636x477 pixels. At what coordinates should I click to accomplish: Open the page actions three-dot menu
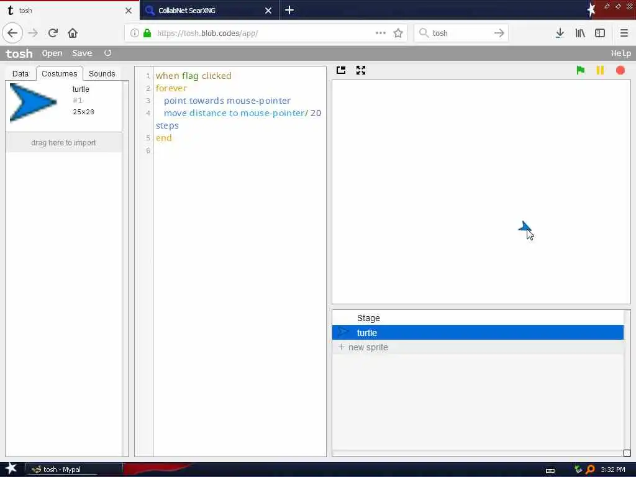[x=381, y=33]
